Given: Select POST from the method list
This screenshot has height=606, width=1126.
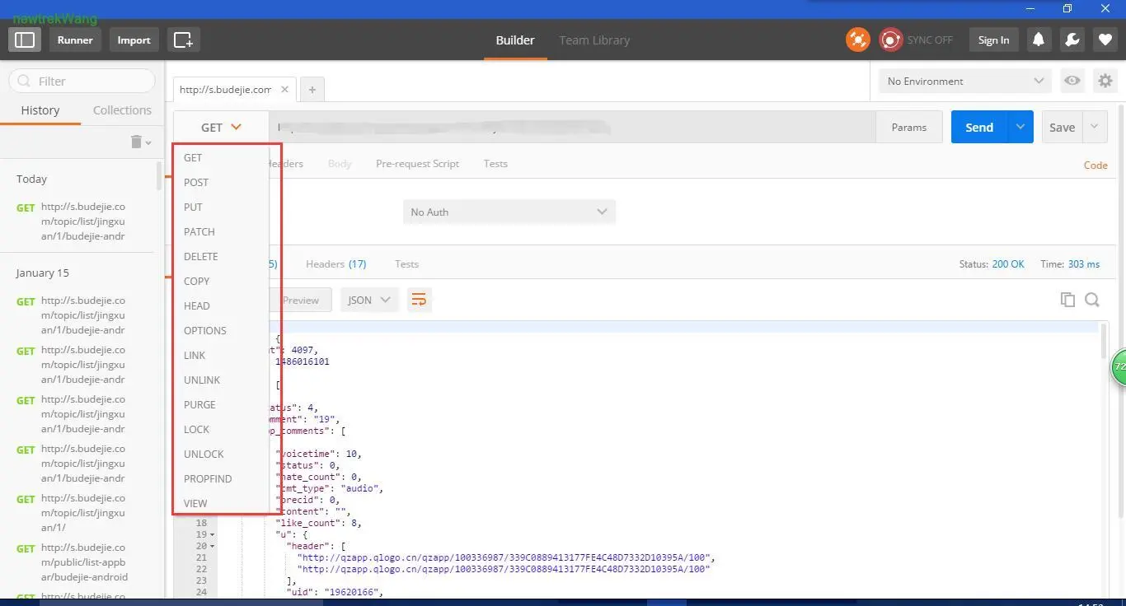Looking at the screenshot, I should coord(221,182).
